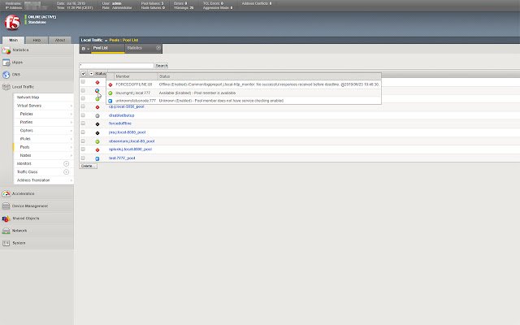Open the Acceleration gauge icon

coord(6,193)
